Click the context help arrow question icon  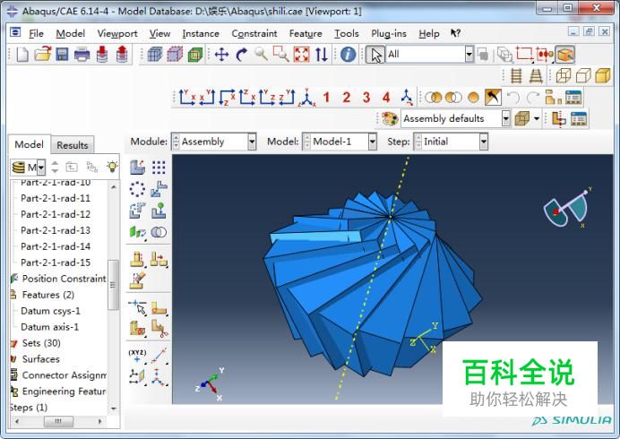pos(455,33)
